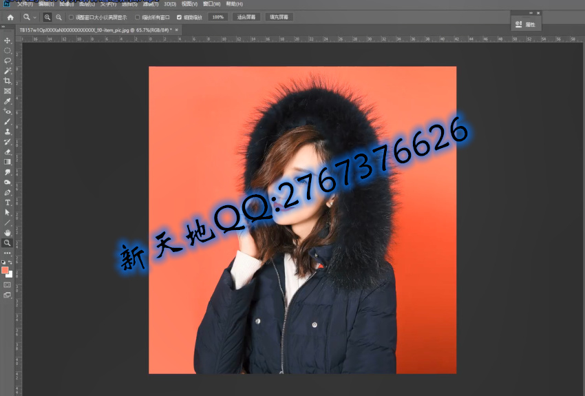Open the Select (S) menu
585x396 pixels.
pos(129,3)
